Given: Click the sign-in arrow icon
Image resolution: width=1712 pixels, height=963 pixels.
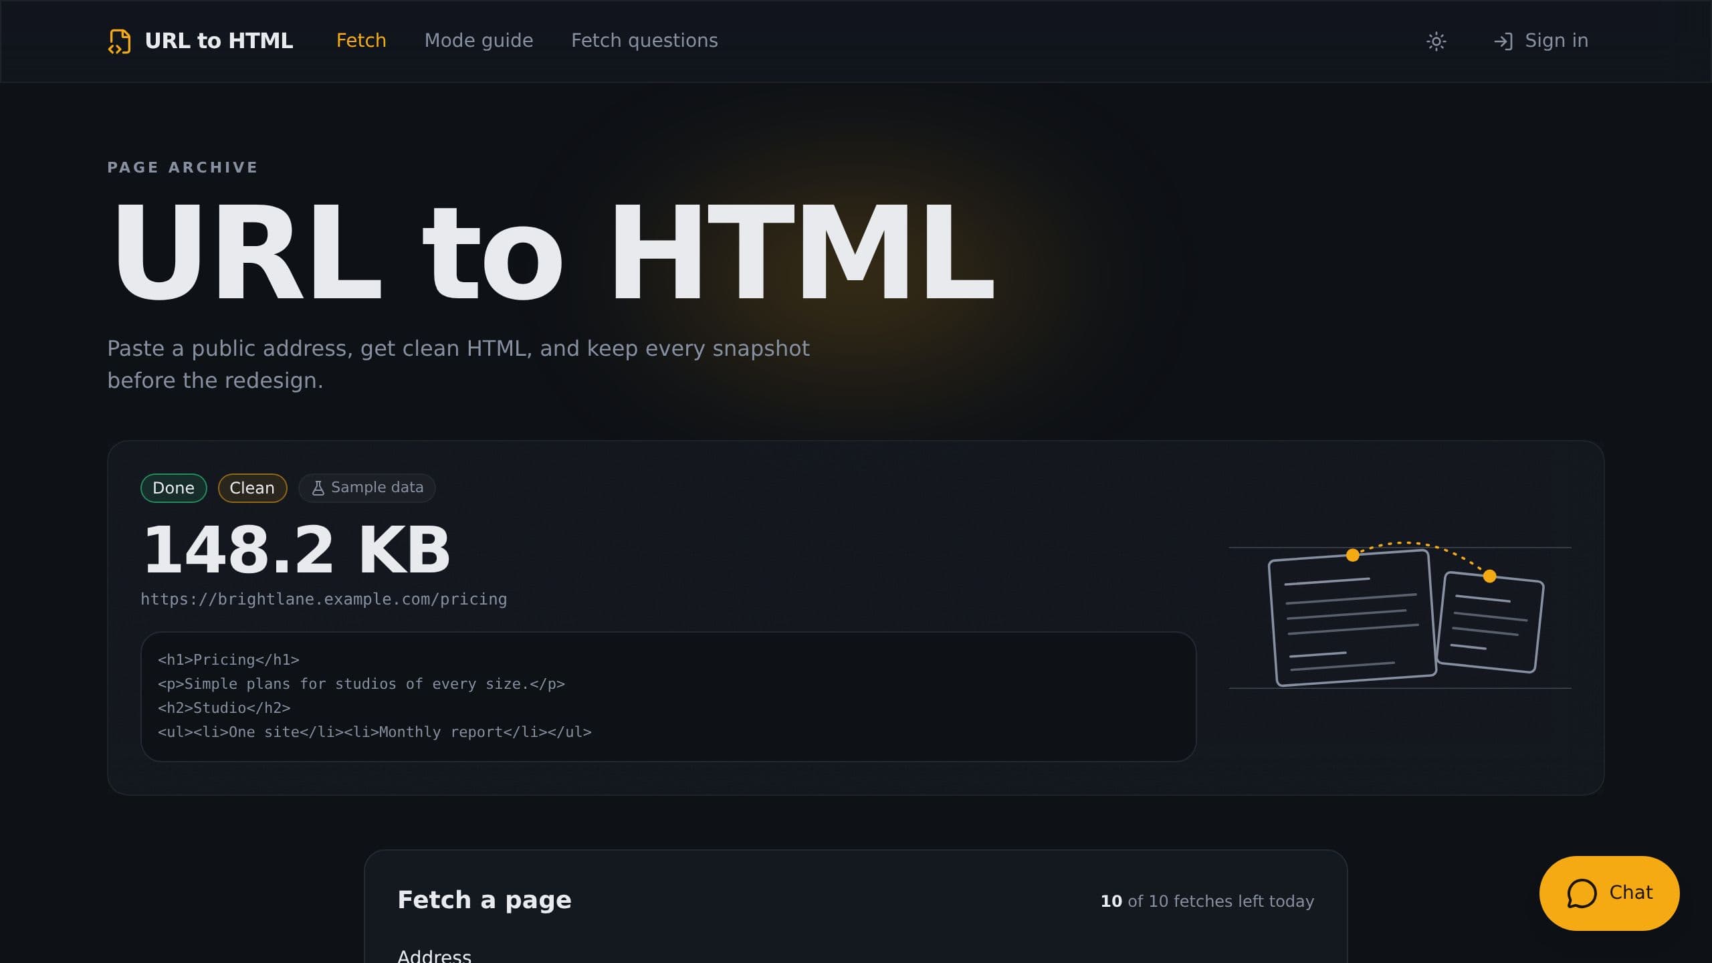Looking at the screenshot, I should coord(1503,41).
